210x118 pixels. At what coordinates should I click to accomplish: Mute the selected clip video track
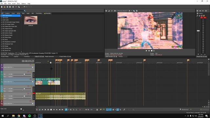[x=31, y=79]
